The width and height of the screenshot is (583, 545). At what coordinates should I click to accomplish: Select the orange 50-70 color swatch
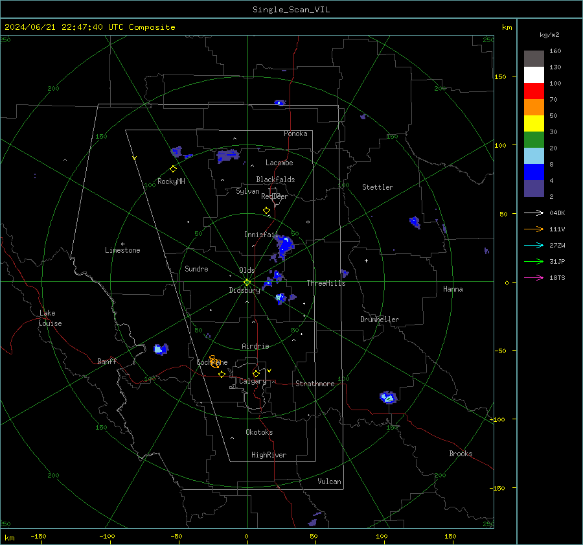(x=534, y=108)
